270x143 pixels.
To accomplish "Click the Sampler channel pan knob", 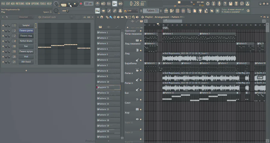I will (x=6, y=25).
